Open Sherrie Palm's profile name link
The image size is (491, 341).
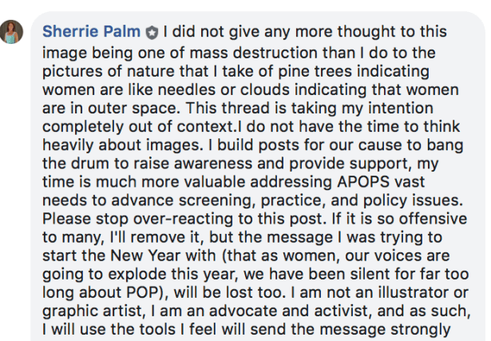tap(90, 33)
